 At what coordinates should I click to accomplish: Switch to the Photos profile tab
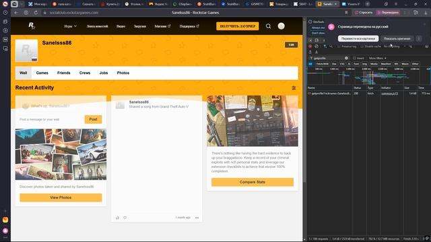point(123,73)
